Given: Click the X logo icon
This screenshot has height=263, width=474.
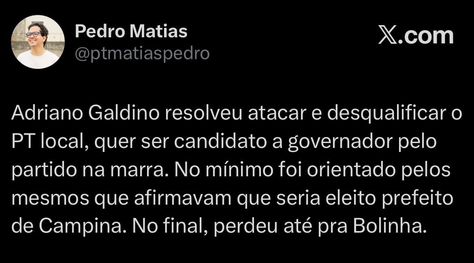Looking at the screenshot, I should [x=388, y=36].
